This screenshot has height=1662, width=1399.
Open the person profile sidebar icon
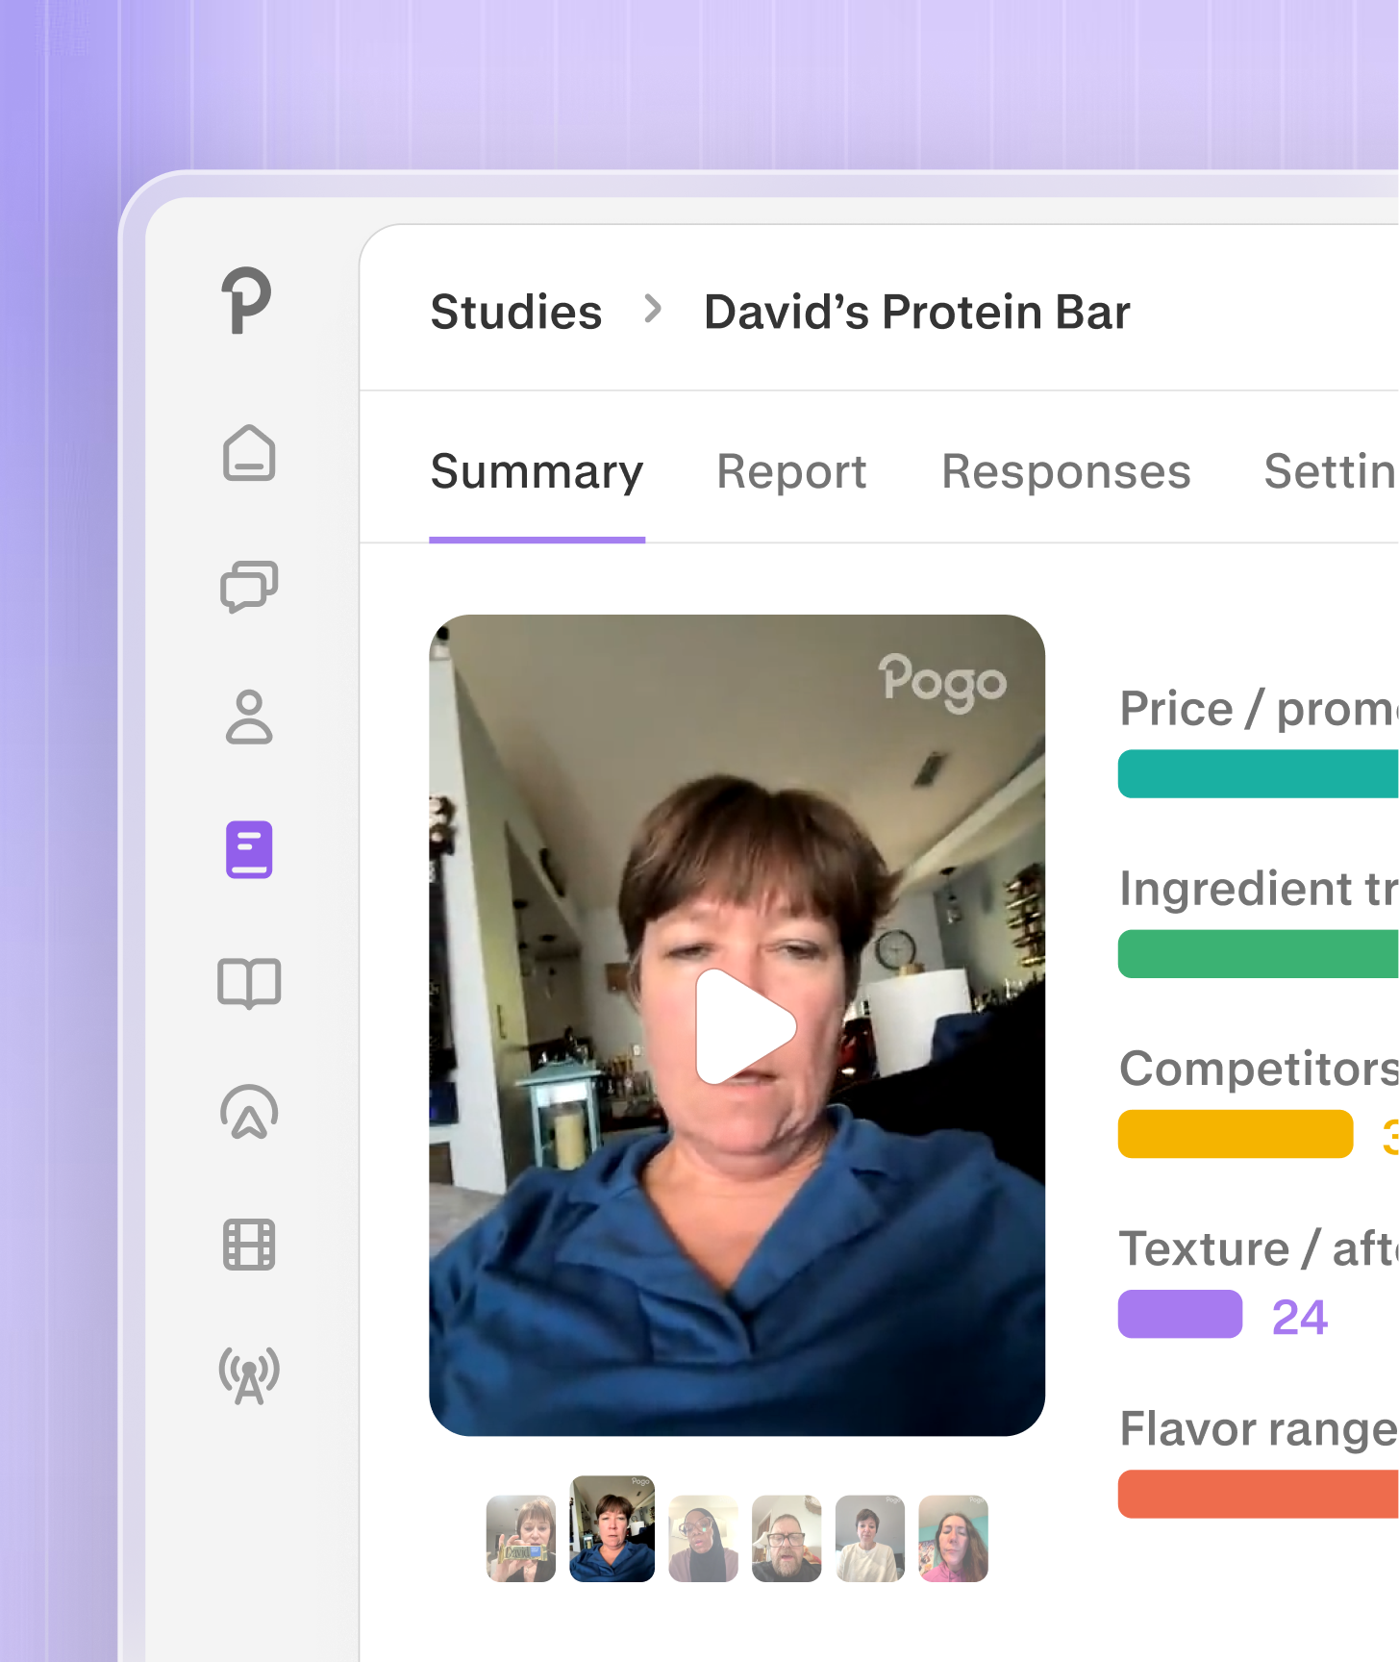pos(249,718)
